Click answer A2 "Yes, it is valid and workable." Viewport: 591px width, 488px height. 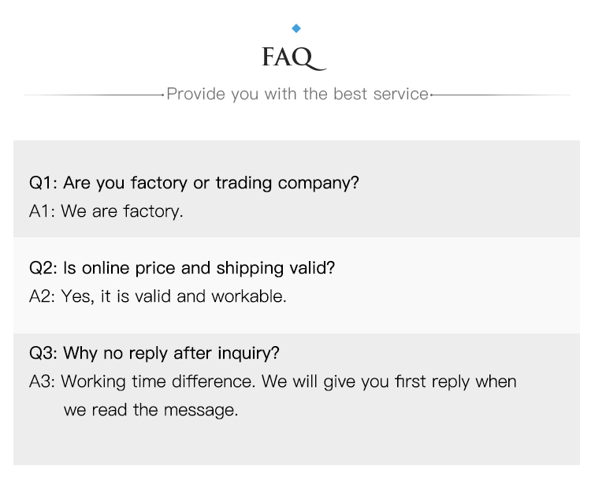click(158, 296)
